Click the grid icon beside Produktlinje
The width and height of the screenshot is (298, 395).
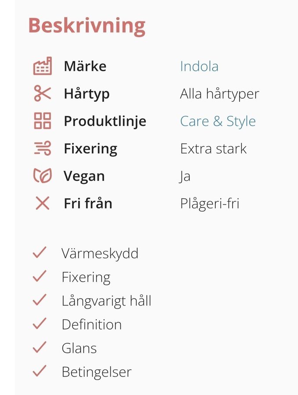(x=43, y=121)
